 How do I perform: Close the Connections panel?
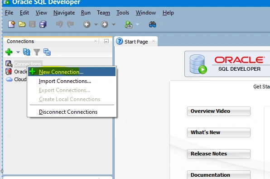coord(96,41)
